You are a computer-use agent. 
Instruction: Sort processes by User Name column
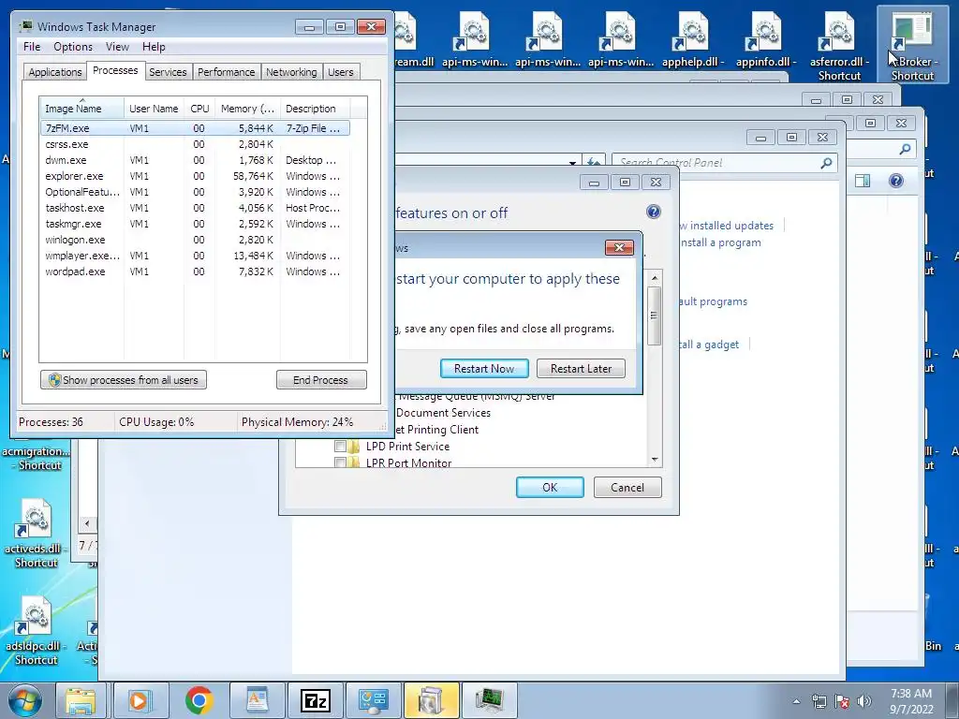click(x=154, y=109)
